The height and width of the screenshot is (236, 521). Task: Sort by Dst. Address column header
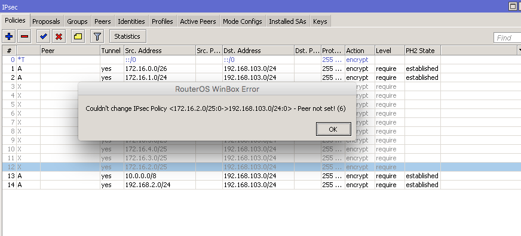[x=258, y=51]
